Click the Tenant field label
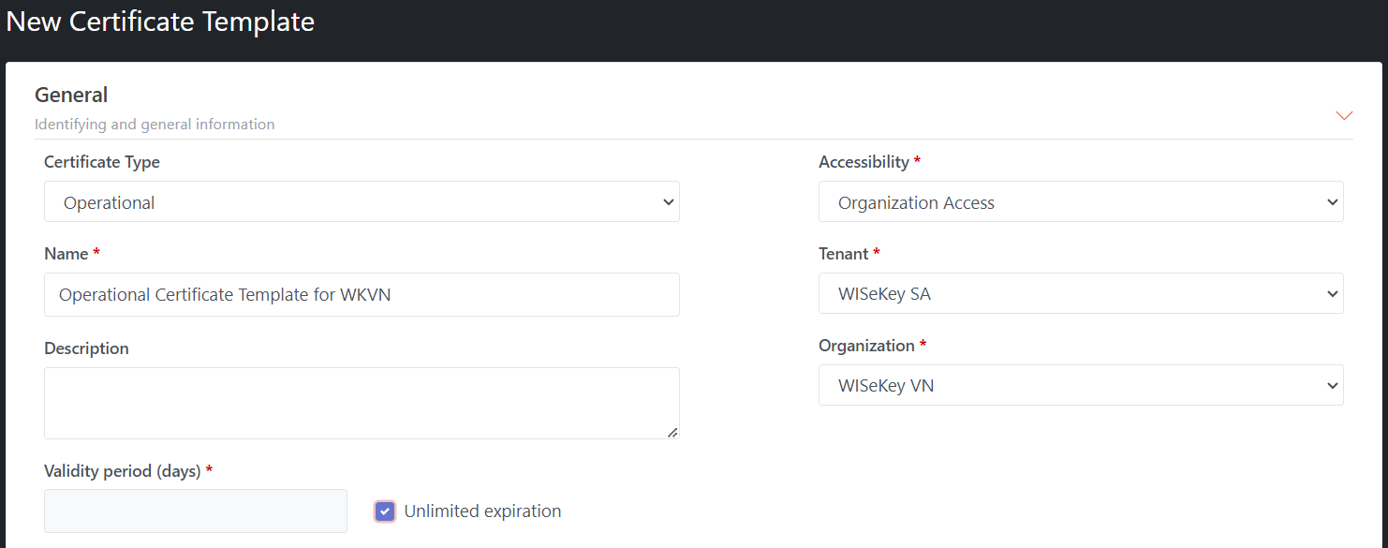 [844, 254]
